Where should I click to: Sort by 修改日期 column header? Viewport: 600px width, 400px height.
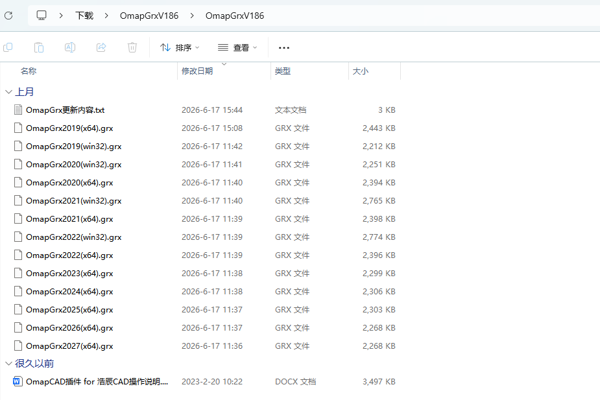pos(197,71)
